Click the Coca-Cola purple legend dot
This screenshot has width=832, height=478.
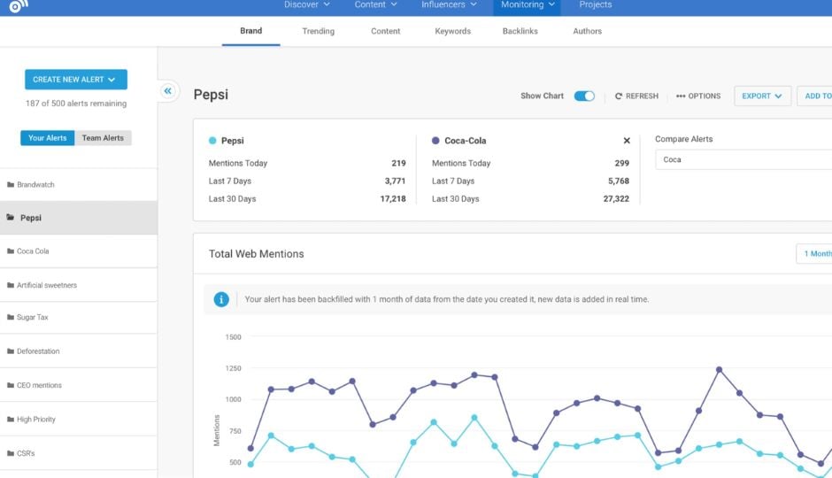tap(435, 141)
